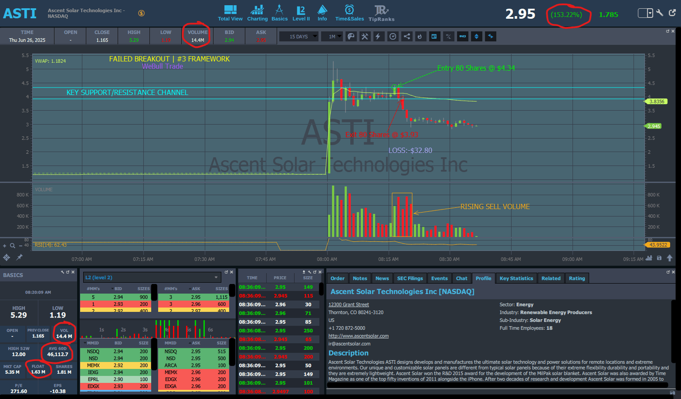Open the Level II module
This screenshot has height=399, width=681.
tap(301, 13)
